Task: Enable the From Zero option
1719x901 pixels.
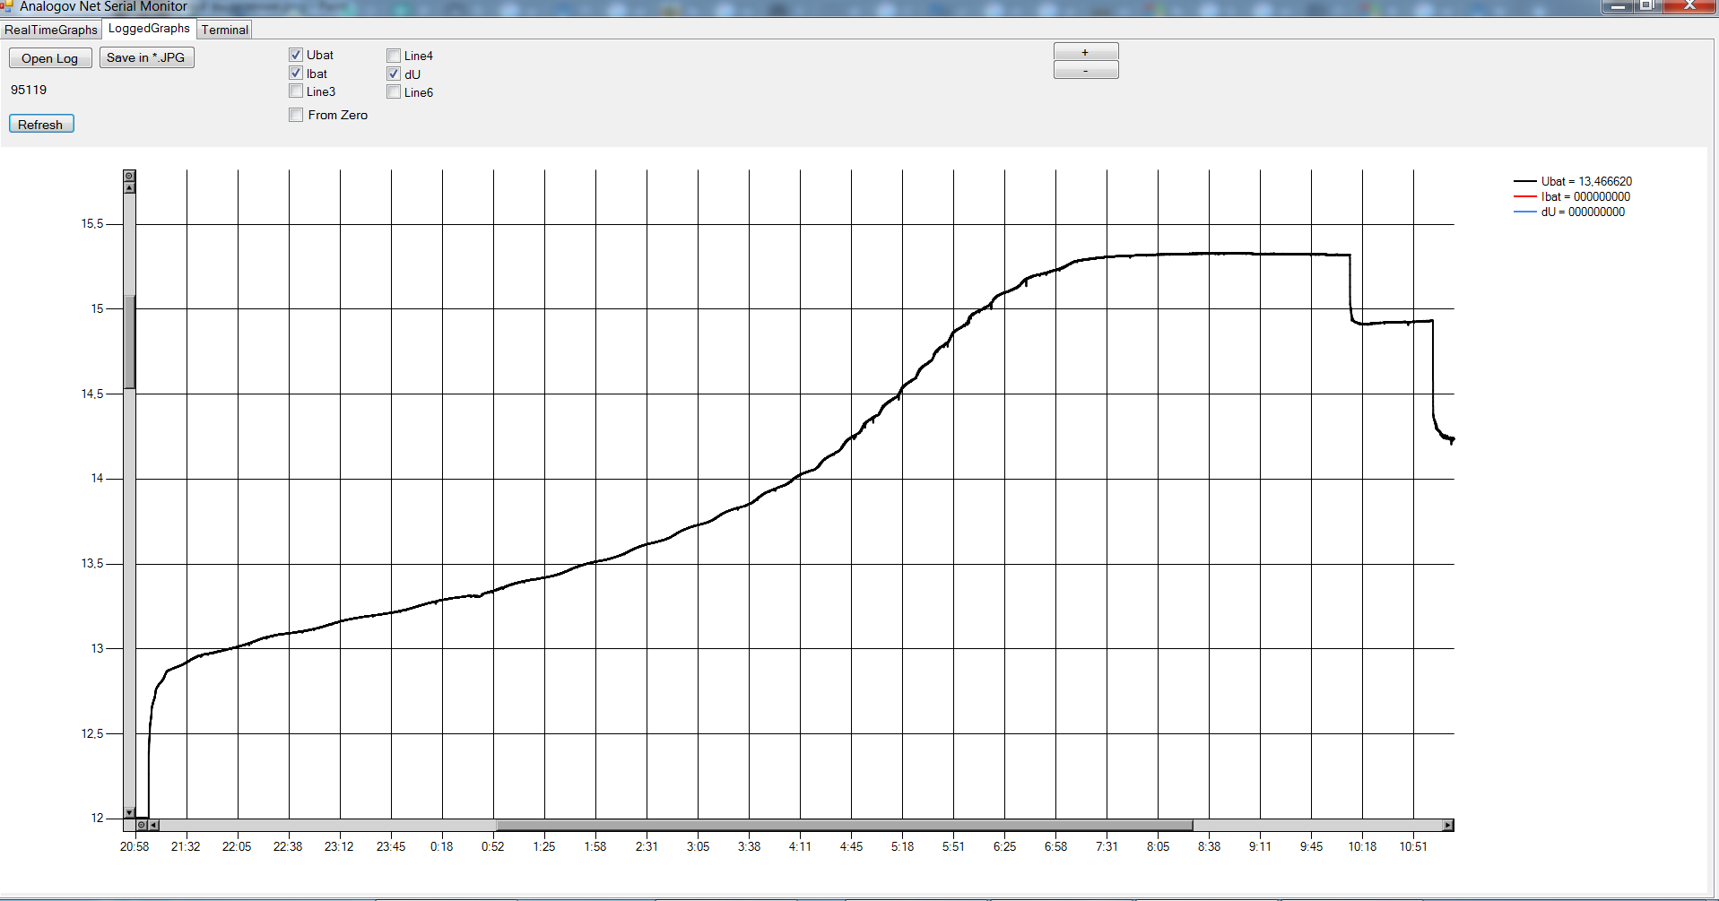Action: [x=296, y=115]
